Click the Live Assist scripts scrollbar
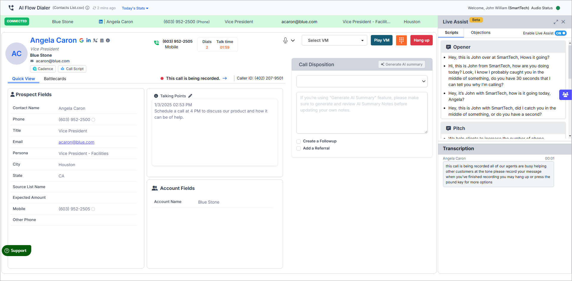The image size is (572, 281). pos(570,62)
